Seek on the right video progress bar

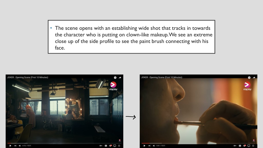tap(199, 143)
